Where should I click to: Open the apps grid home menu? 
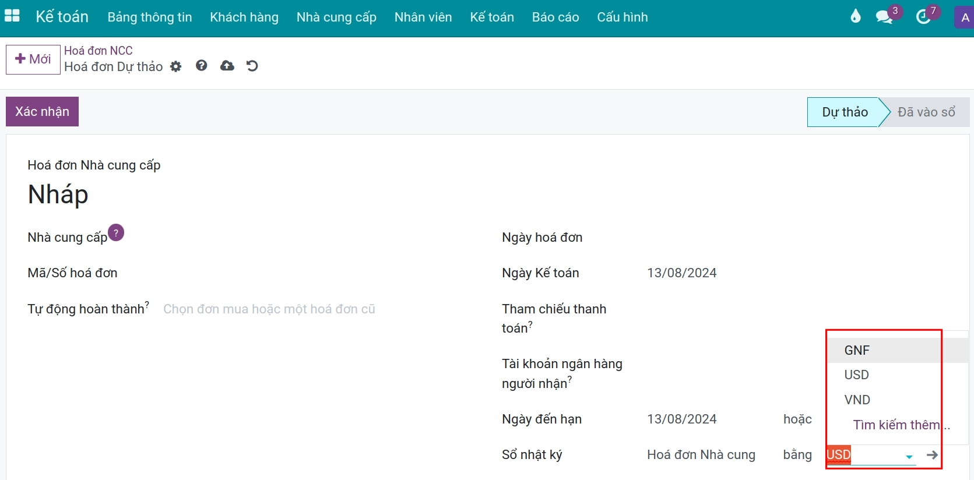click(12, 16)
